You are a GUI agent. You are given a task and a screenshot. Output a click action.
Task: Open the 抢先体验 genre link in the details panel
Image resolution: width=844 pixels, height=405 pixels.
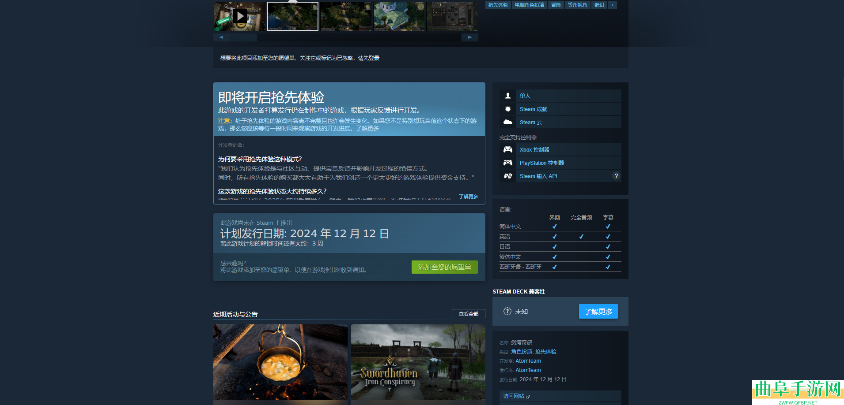[546, 352]
